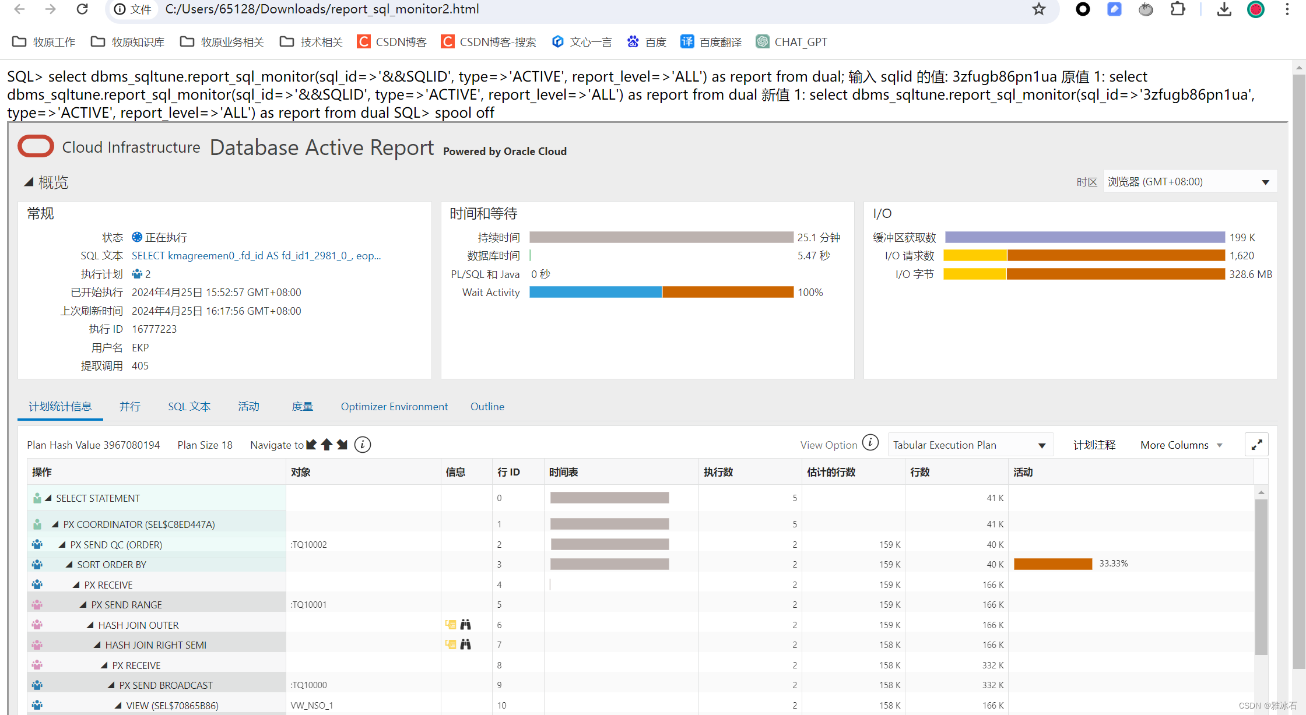Collapse the PX COORDINATOR tree node
The height and width of the screenshot is (715, 1306).
click(55, 524)
